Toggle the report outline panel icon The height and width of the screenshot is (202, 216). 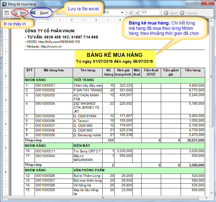(x=7, y=13)
